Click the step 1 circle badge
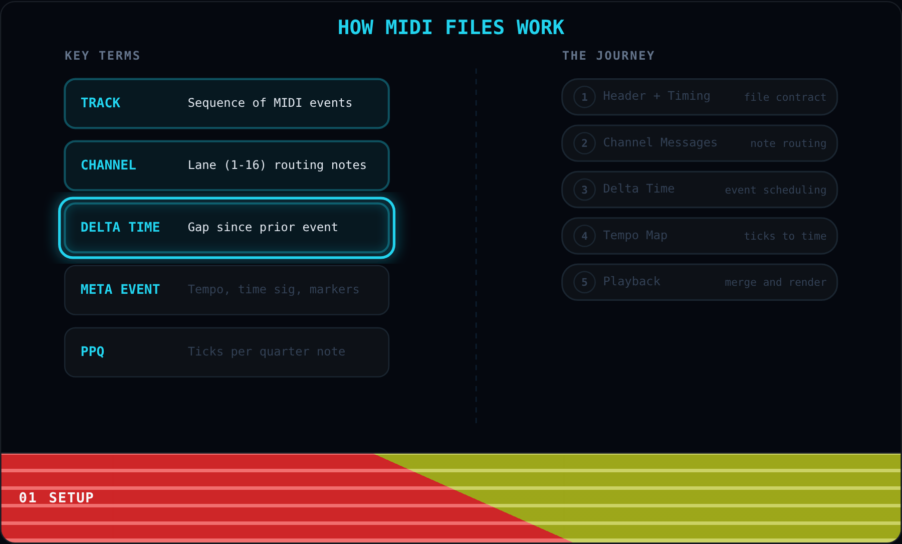Image resolution: width=902 pixels, height=544 pixels. pyautogui.click(x=584, y=97)
